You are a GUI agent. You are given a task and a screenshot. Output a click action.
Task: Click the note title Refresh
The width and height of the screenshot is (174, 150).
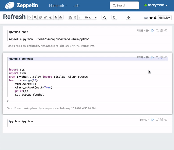pos(14,17)
